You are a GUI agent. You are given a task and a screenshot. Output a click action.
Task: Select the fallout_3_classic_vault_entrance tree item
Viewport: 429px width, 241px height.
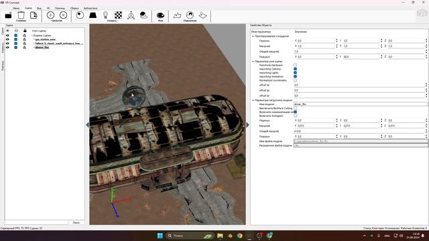click(x=59, y=44)
